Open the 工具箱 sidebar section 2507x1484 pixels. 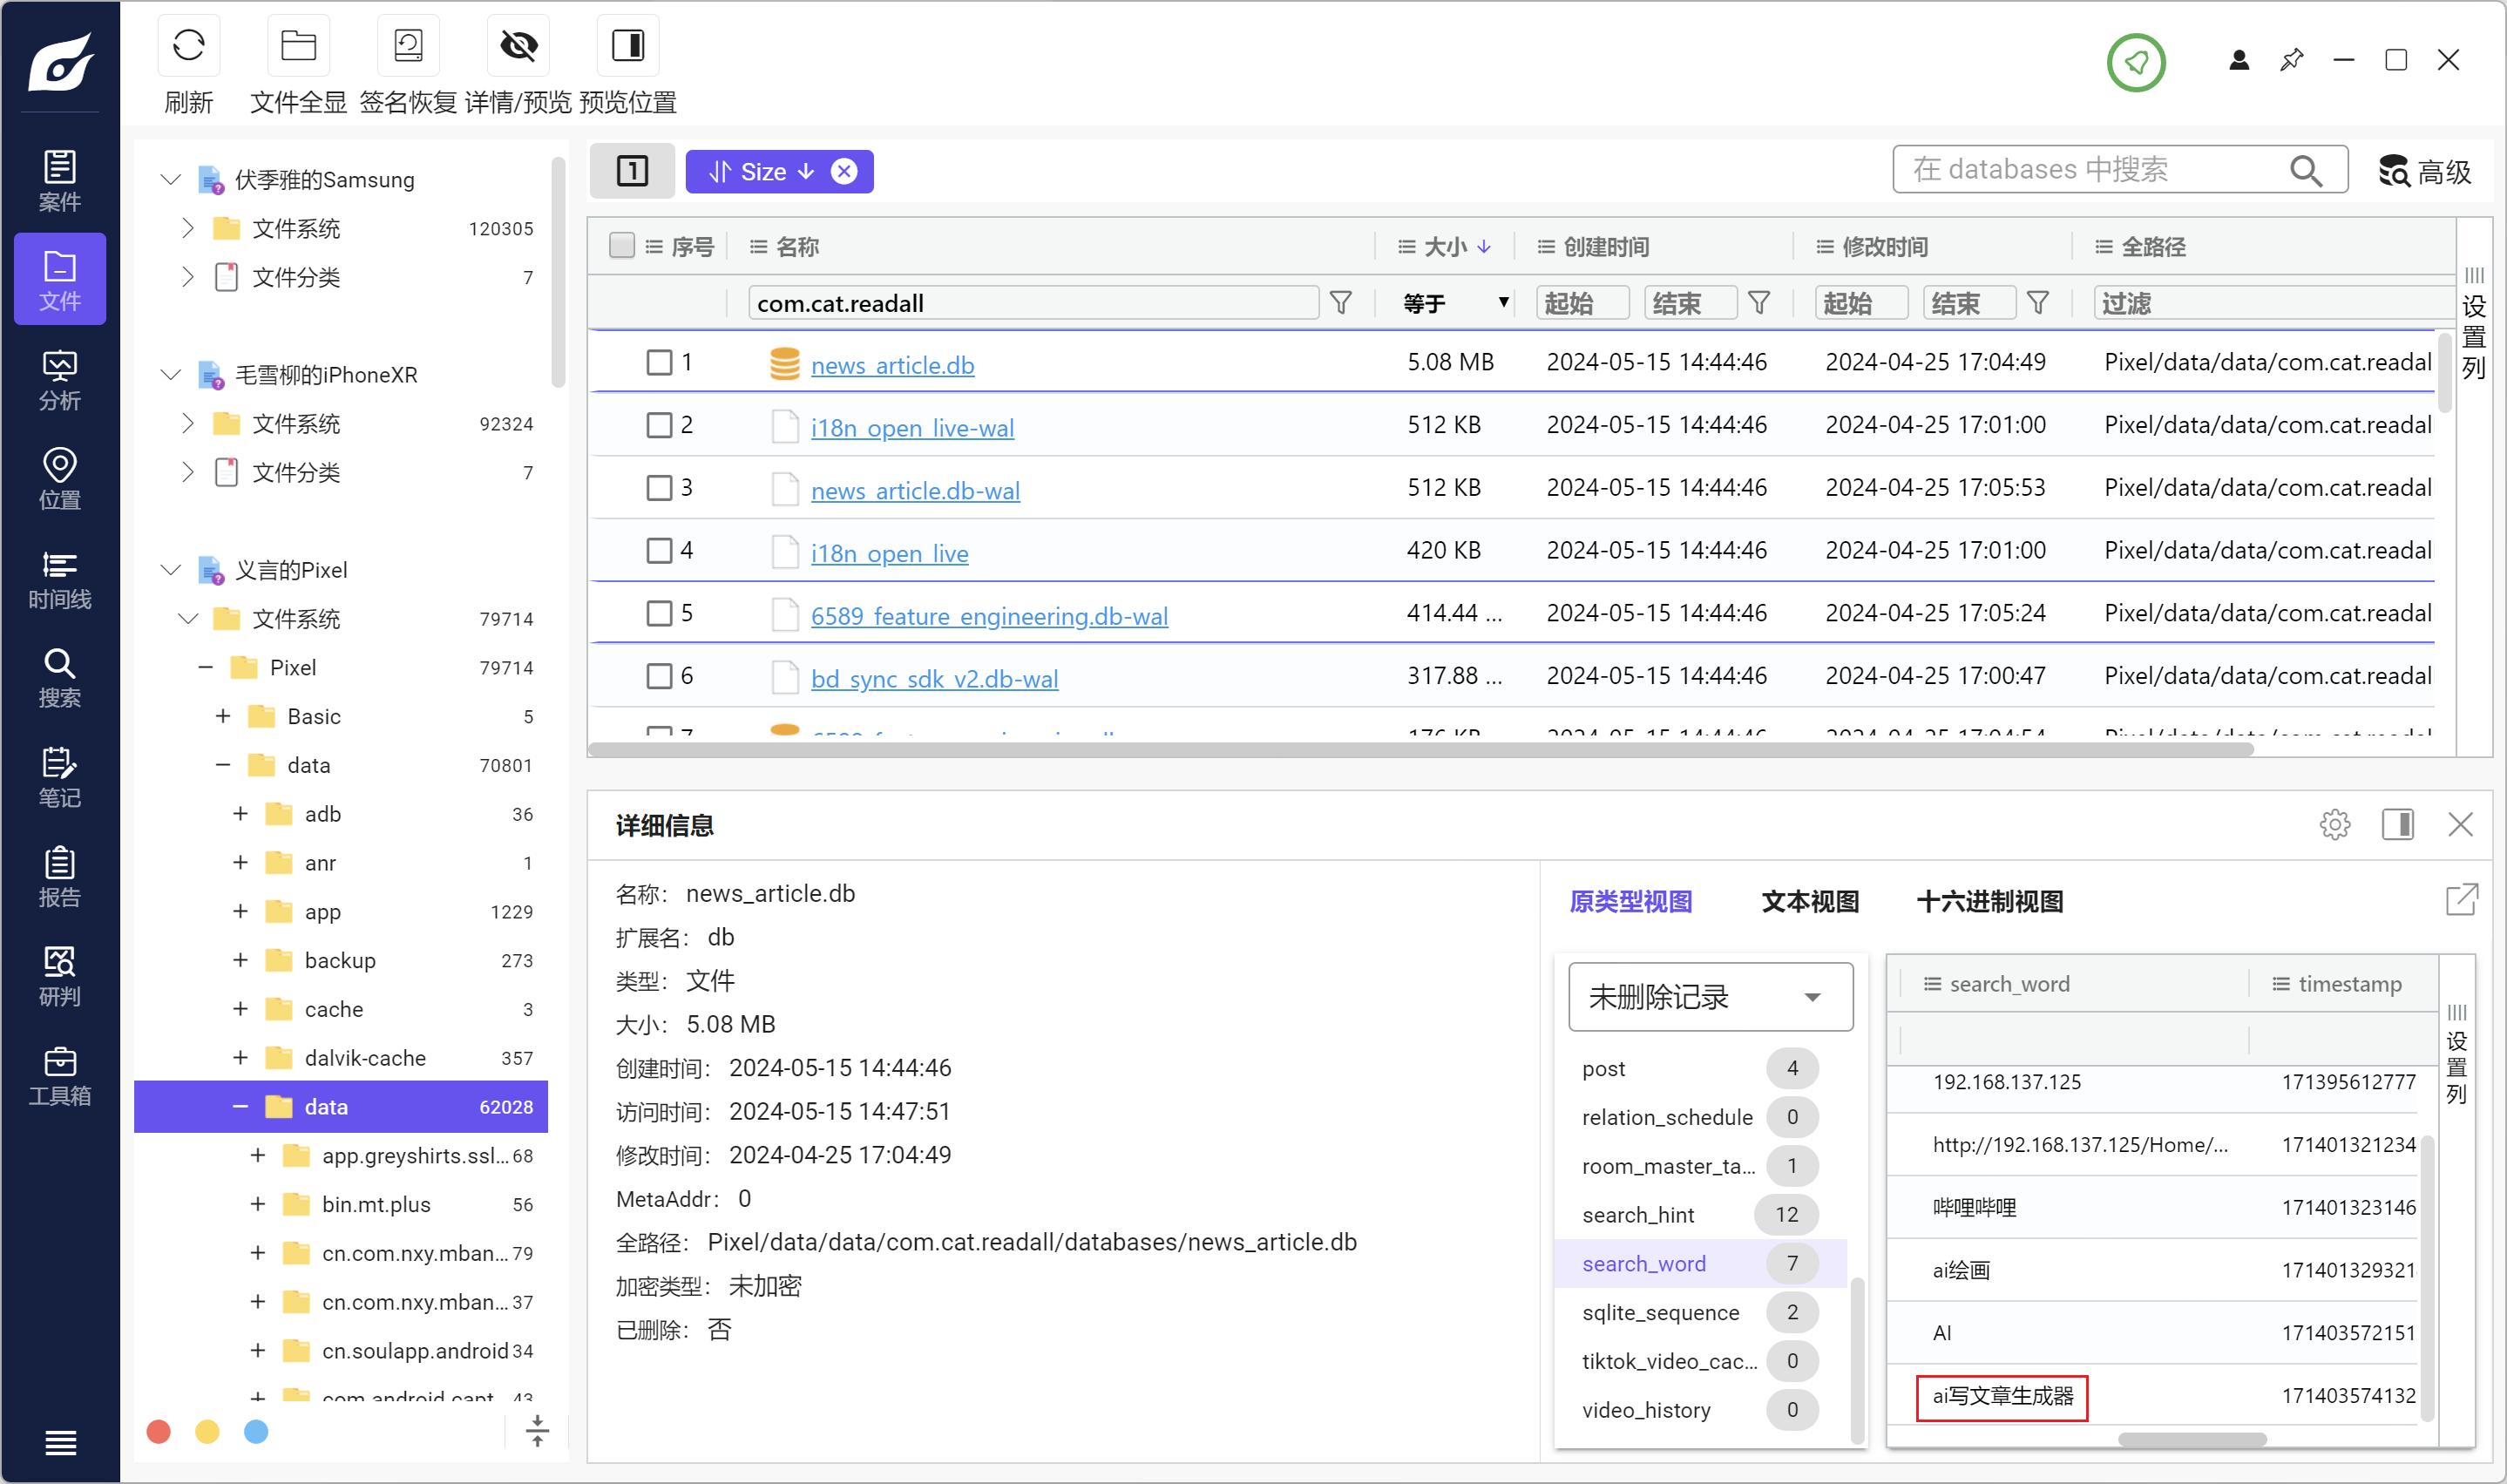point(60,1075)
